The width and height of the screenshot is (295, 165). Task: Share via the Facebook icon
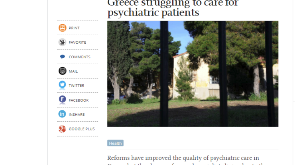click(62, 100)
